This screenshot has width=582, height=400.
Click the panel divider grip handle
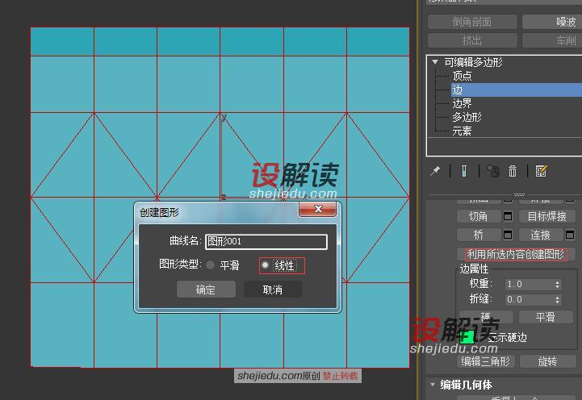[519, 194]
